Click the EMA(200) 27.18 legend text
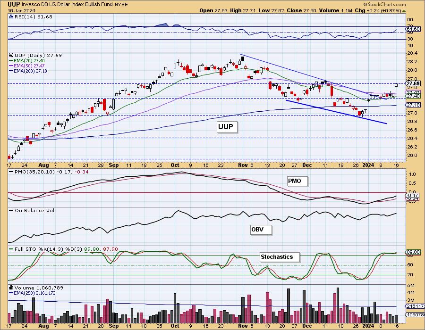 click(31, 71)
